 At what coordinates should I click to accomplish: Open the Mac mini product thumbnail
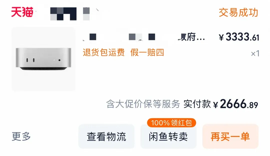click(x=43, y=59)
